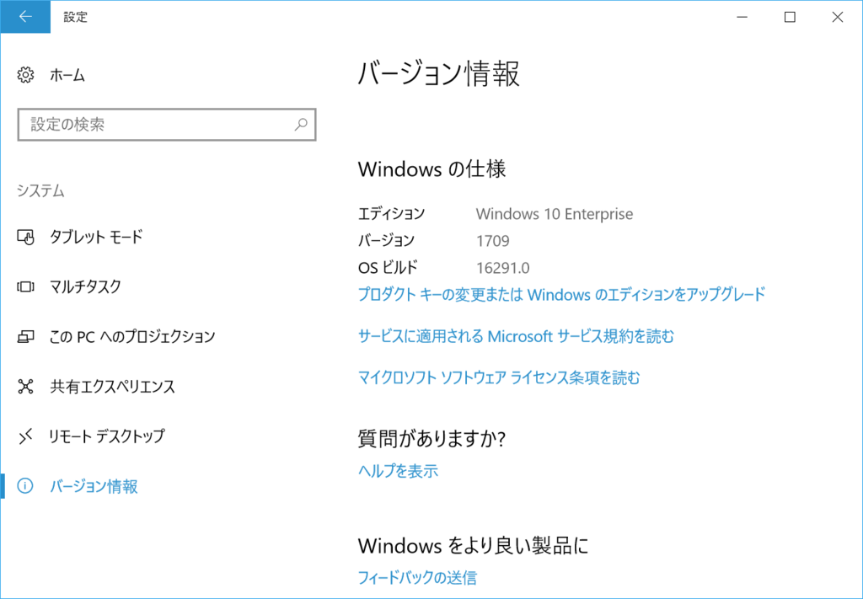
Task: Click the Windows の仕様 heading
Action: pos(432,168)
